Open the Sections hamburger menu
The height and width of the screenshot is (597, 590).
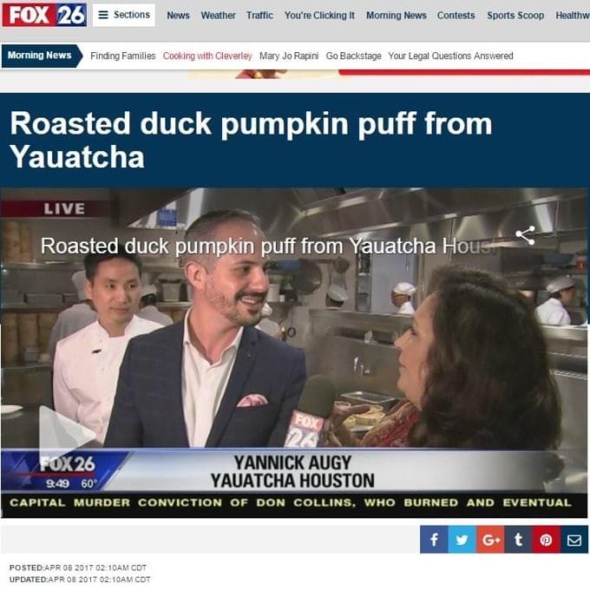pyautogui.click(x=124, y=15)
